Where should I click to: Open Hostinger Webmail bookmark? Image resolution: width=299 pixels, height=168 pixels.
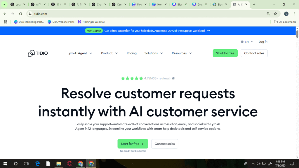click(91, 22)
